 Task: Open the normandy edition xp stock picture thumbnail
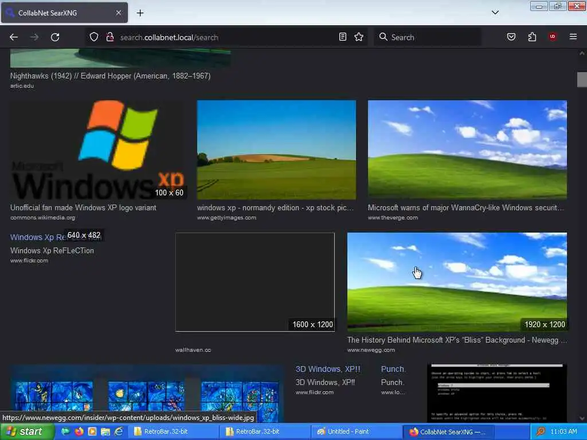276,150
